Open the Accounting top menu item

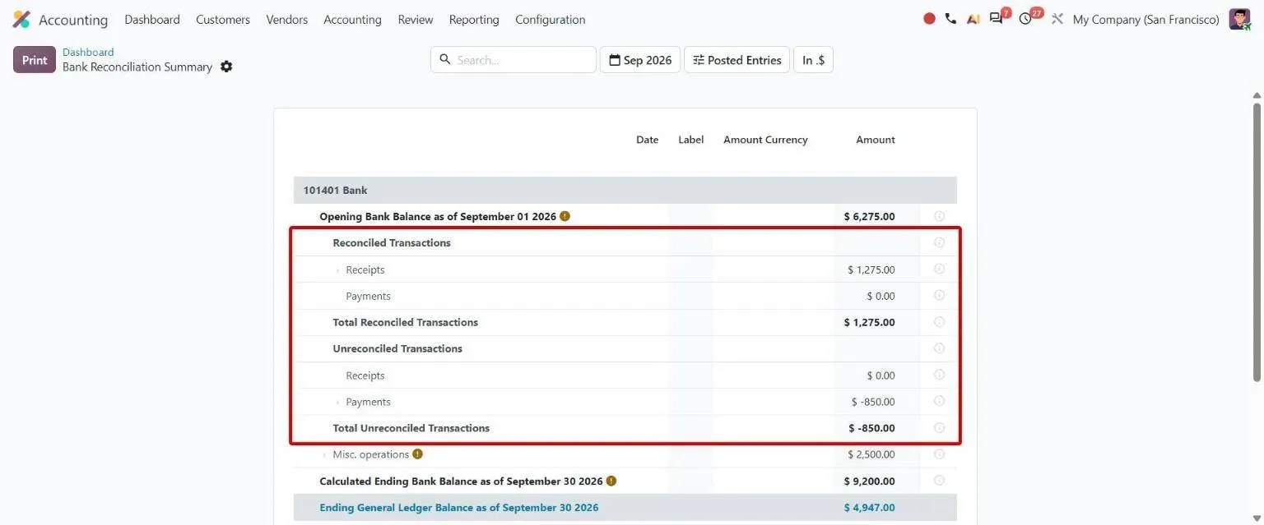(352, 20)
